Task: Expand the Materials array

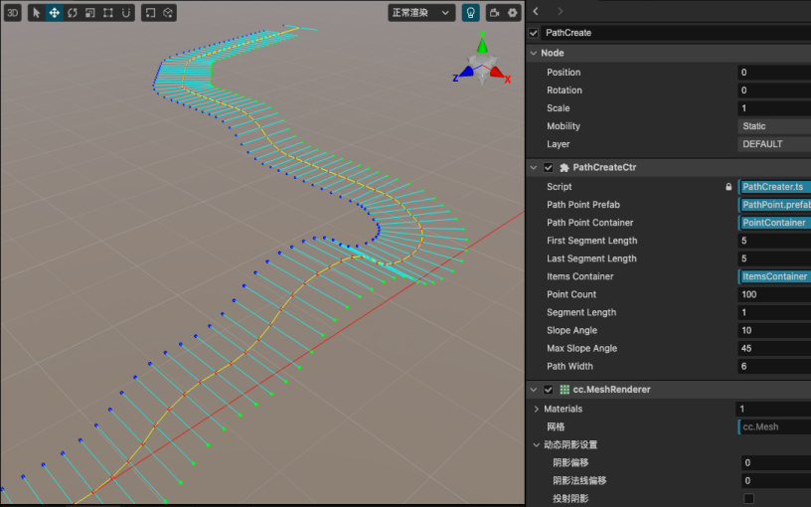Action: [x=537, y=409]
